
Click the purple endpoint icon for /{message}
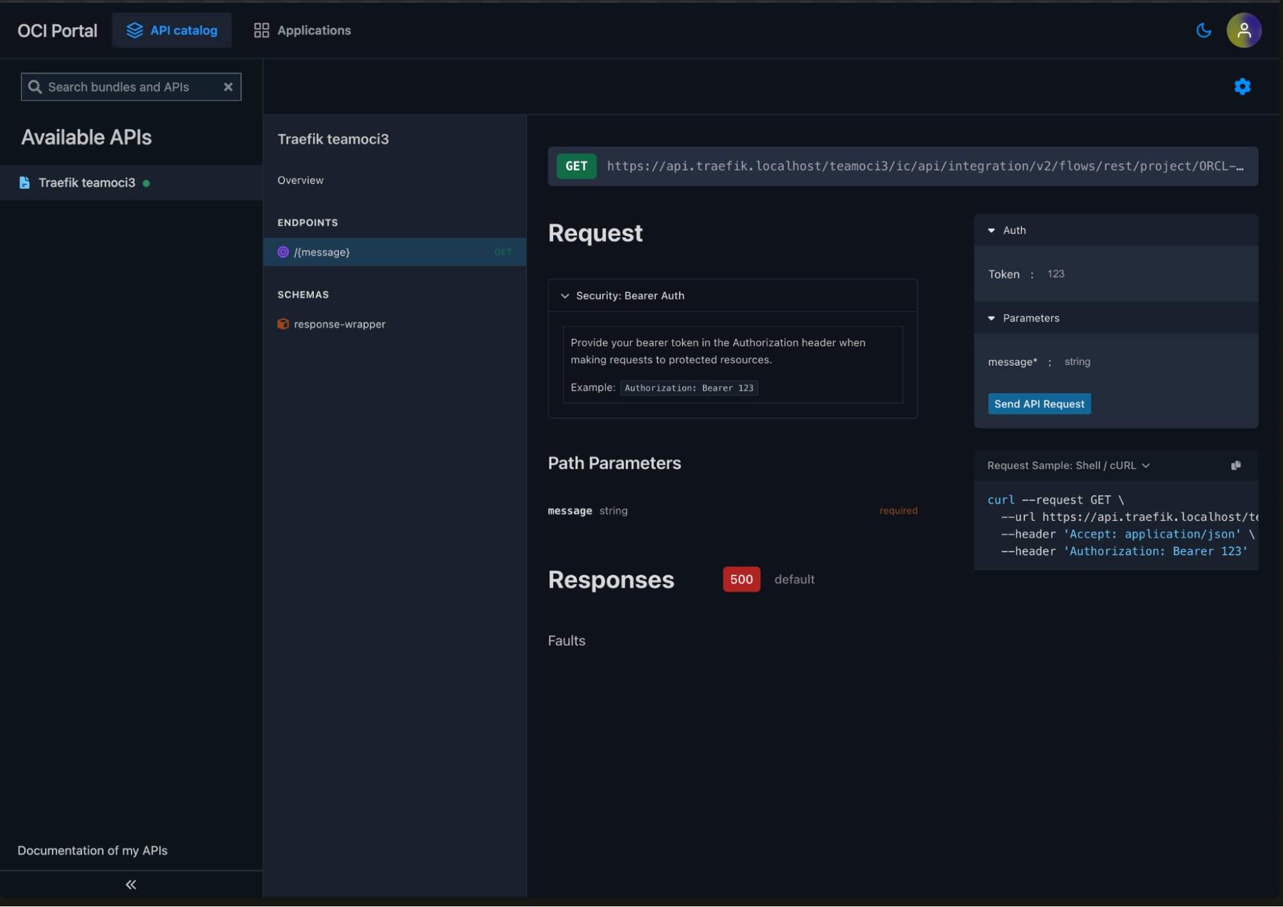click(x=283, y=252)
